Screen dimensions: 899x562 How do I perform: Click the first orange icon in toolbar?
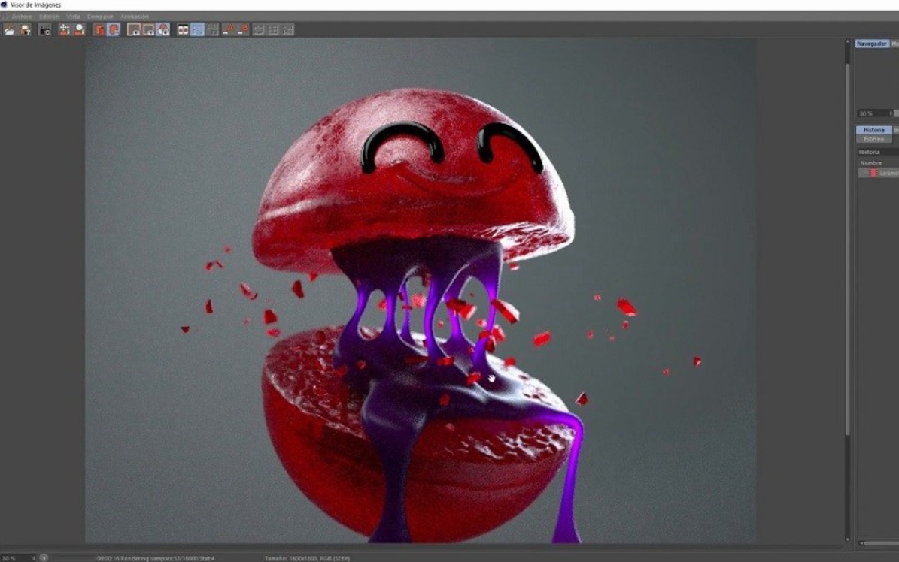99,29
